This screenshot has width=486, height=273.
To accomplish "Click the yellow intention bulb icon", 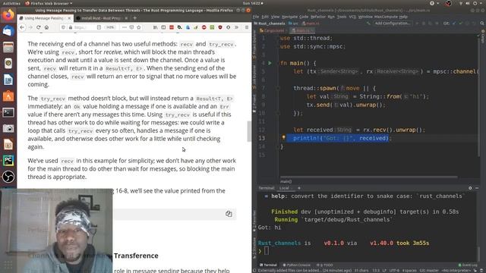I will pos(283,138).
